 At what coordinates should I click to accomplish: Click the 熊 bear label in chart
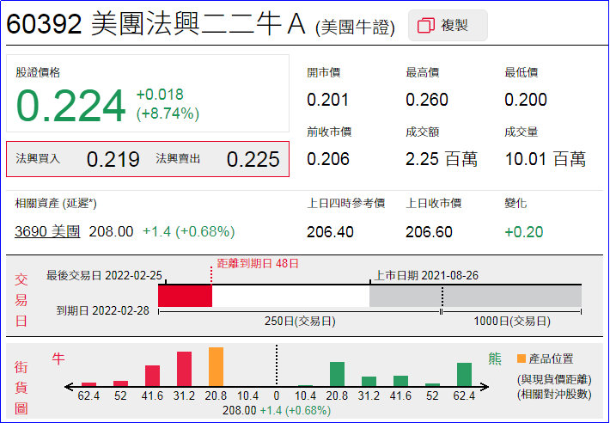coord(495,359)
